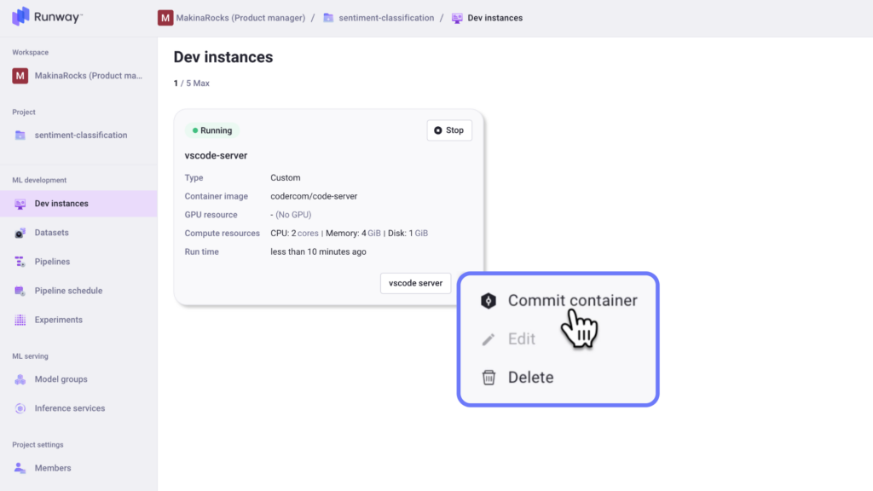Open the vscode server button
The height and width of the screenshot is (491, 873).
[415, 283]
